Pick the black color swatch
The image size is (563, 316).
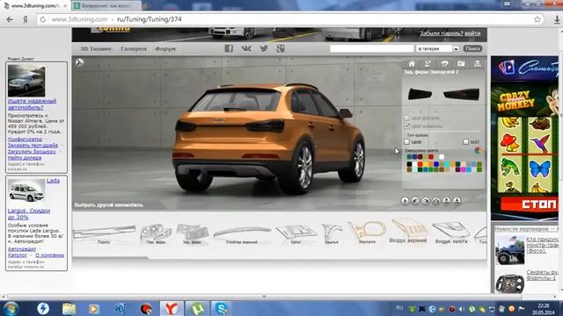click(409, 164)
